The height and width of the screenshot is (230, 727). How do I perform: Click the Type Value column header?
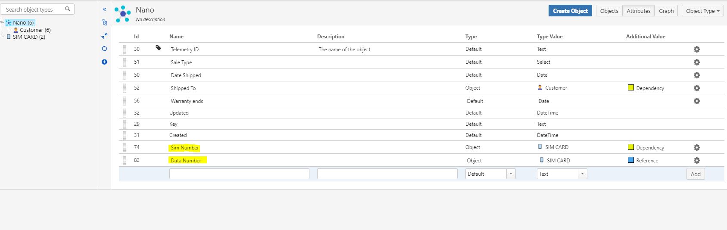(549, 36)
